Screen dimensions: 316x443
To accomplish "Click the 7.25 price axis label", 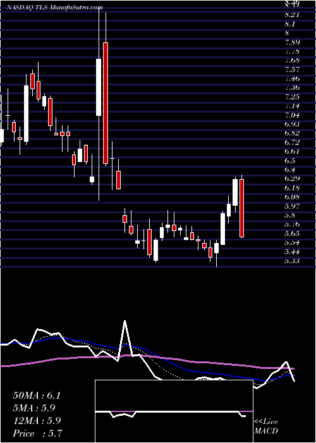I will 292,97.
